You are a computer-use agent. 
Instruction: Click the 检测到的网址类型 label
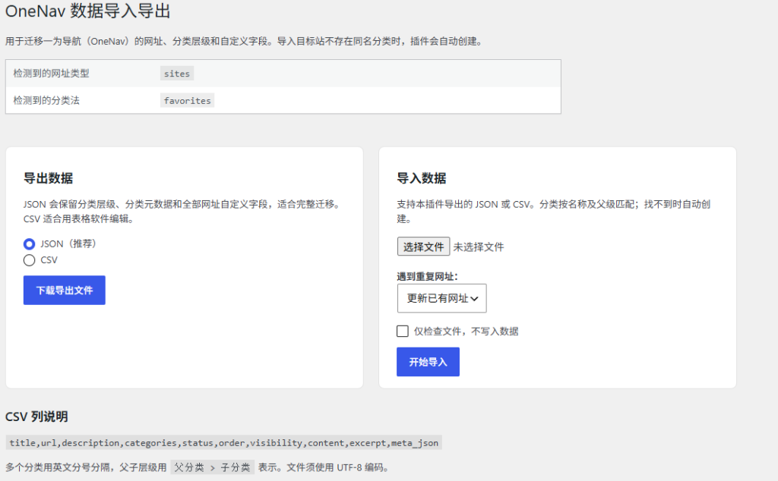pyautogui.click(x=51, y=74)
